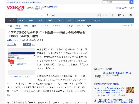Focus the web search field at top
The width and height of the screenshot is (139, 104).
[116, 2]
